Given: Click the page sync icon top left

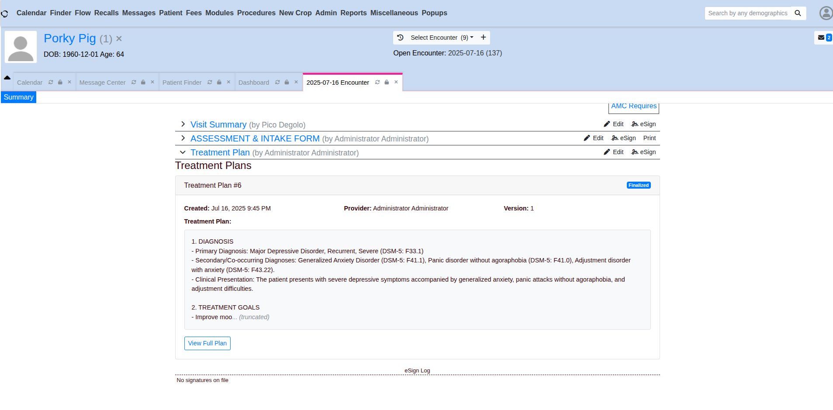Looking at the screenshot, I should tap(5, 14).
